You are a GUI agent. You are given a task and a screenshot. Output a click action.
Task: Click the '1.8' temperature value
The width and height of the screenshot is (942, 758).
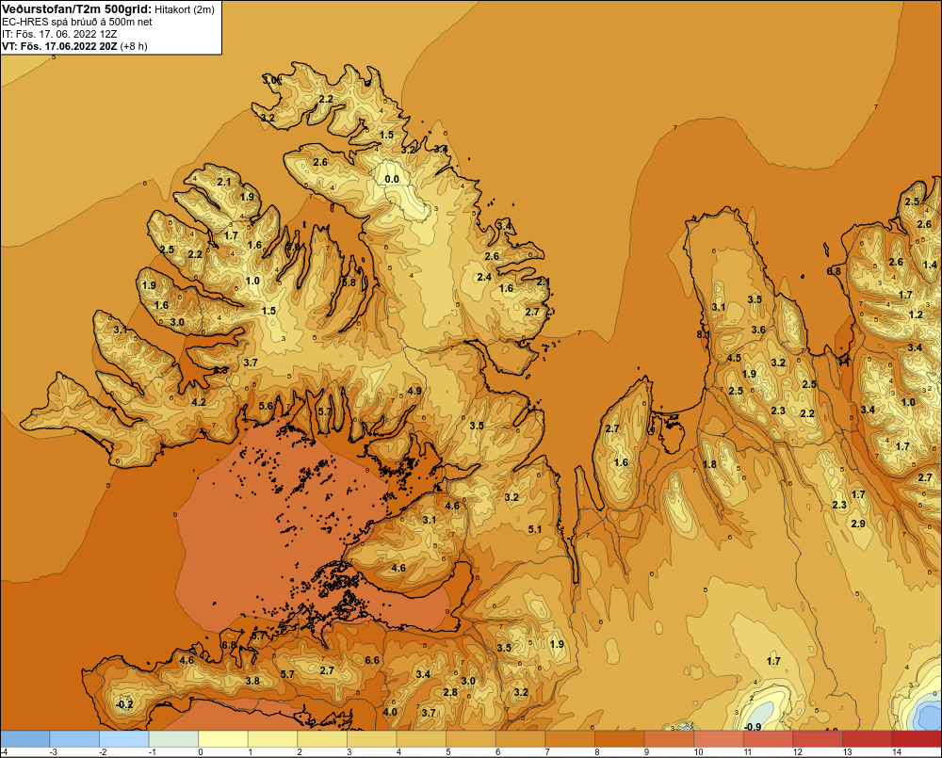click(709, 464)
